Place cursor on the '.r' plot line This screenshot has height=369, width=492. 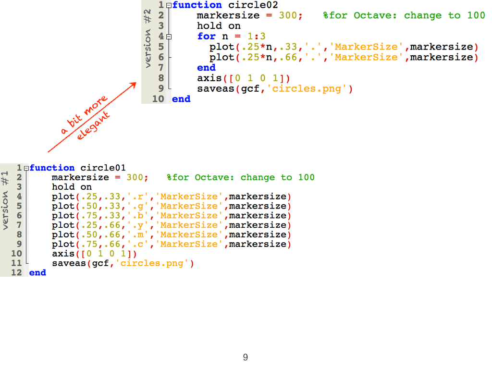[x=171, y=197]
